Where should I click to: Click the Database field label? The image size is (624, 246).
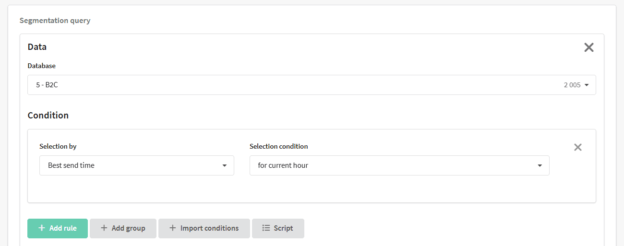(x=42, y=66)
